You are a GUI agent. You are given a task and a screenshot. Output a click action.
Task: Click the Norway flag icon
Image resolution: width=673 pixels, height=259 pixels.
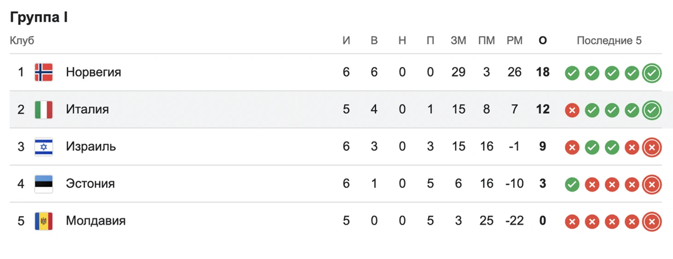tap(44, 72)
